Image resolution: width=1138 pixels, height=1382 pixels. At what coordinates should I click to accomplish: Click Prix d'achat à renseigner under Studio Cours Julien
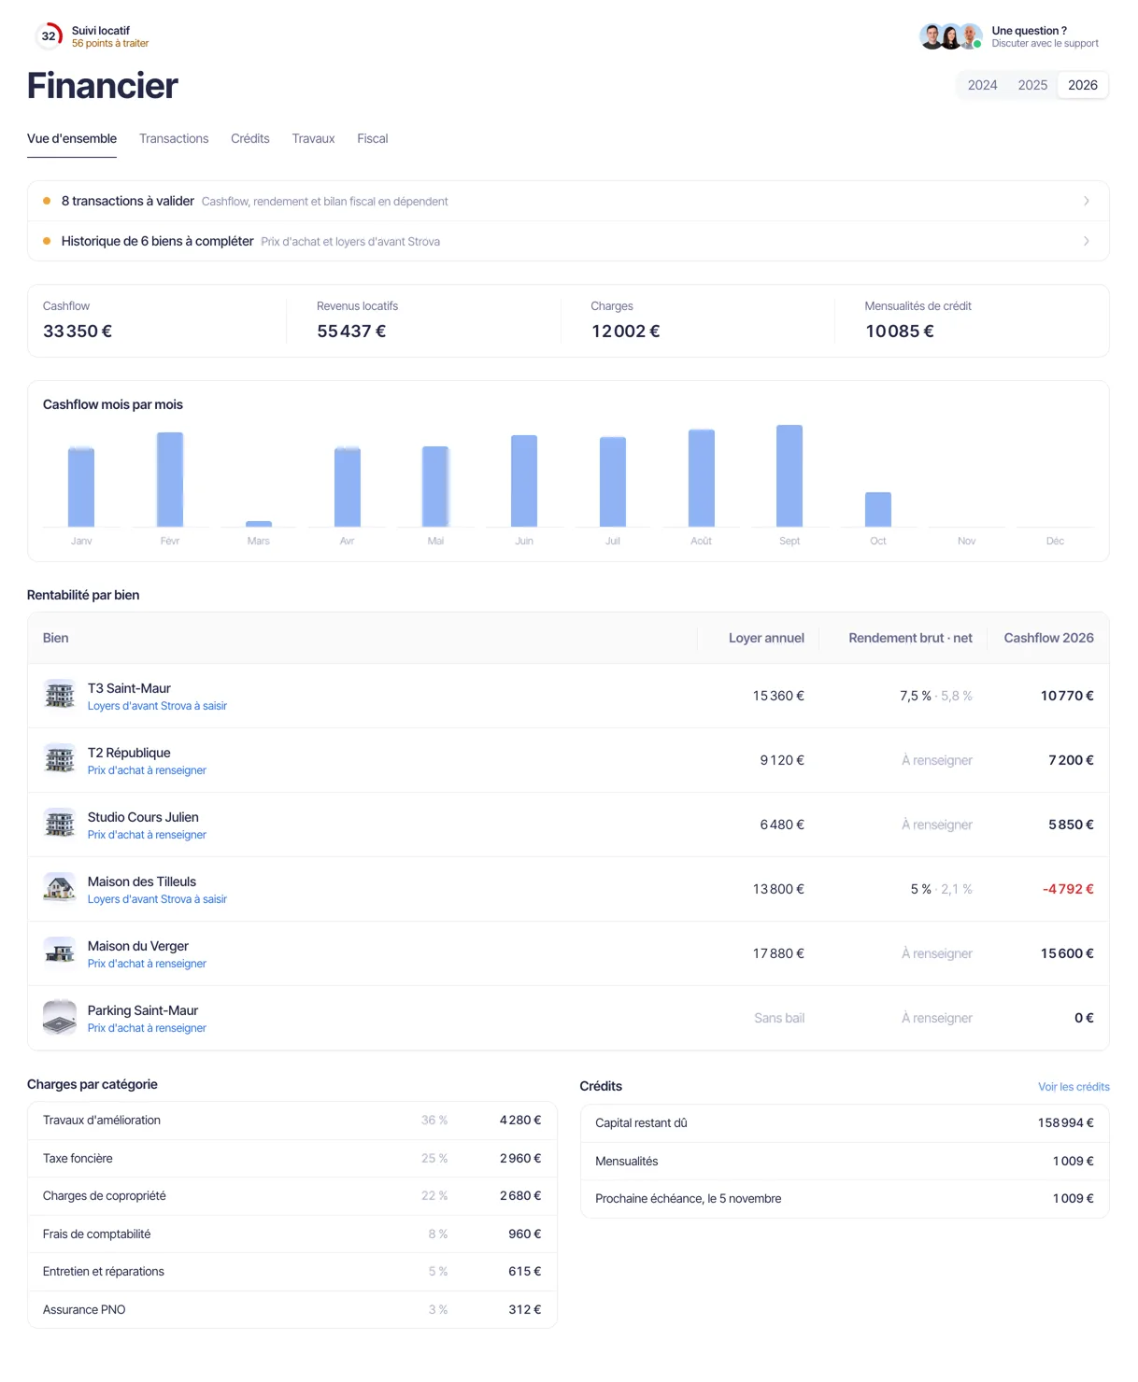pyautogui.click(x=147, y=835)
